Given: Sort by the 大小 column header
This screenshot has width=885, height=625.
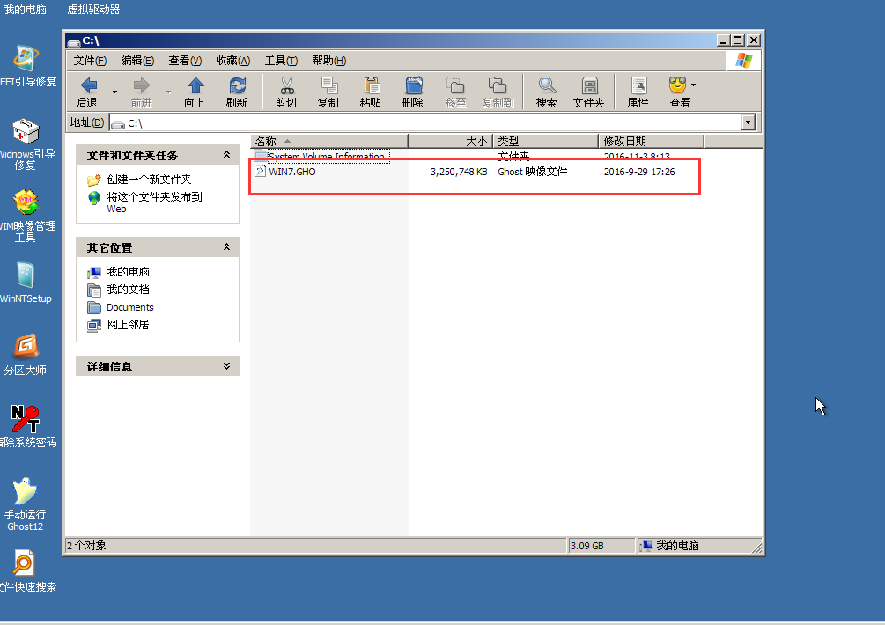Looking at the screenshot, I should click(x=449, y=141).
